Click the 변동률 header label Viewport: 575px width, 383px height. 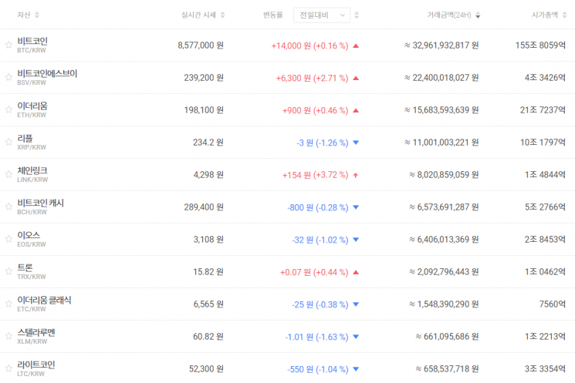(272, 15)
